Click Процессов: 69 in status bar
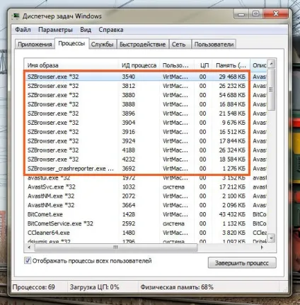 tap(34, 287)
